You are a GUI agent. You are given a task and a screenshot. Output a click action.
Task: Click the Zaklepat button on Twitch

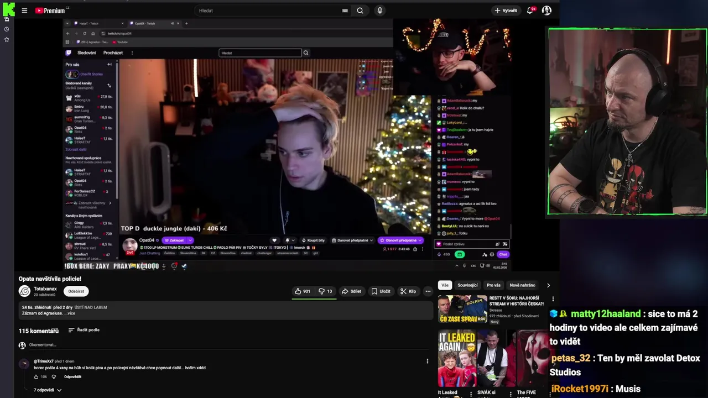click(x=174, y=240)
